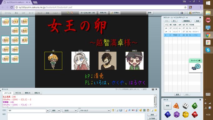Click the zoom-in magnifier icon in top toolbar
The image size is (213, 120).
[x=68, y=13]
